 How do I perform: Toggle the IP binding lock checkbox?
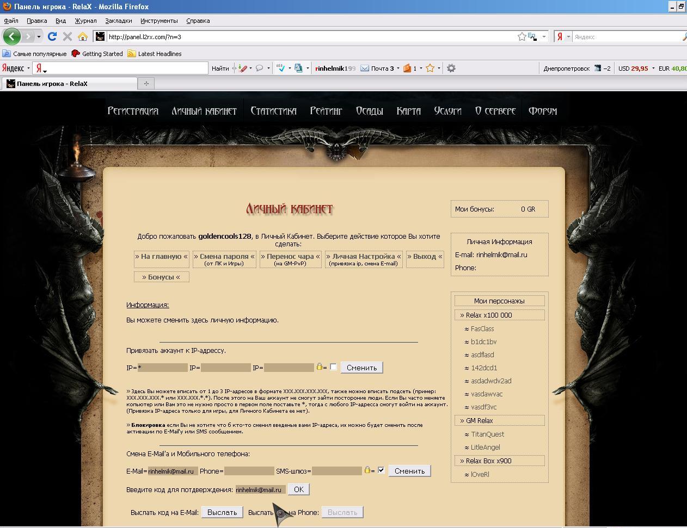coord(333,367)
